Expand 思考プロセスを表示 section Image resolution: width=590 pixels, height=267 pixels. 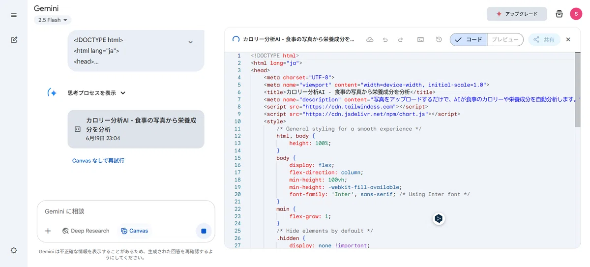96,92
